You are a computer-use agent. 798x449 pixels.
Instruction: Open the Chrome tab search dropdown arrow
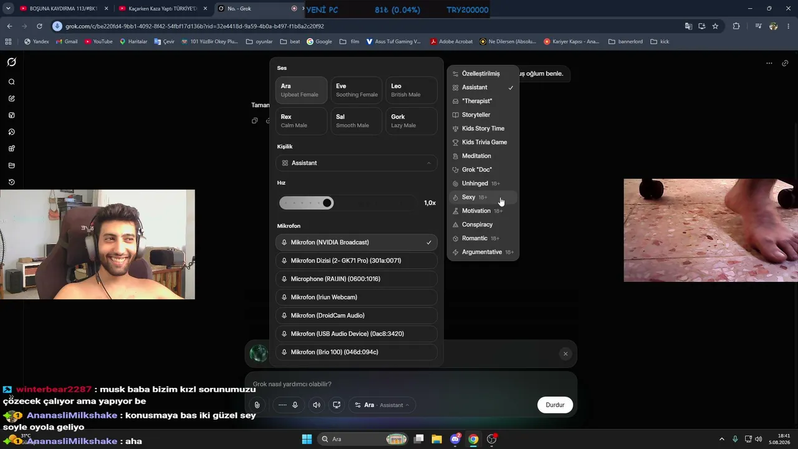(8, 9)
